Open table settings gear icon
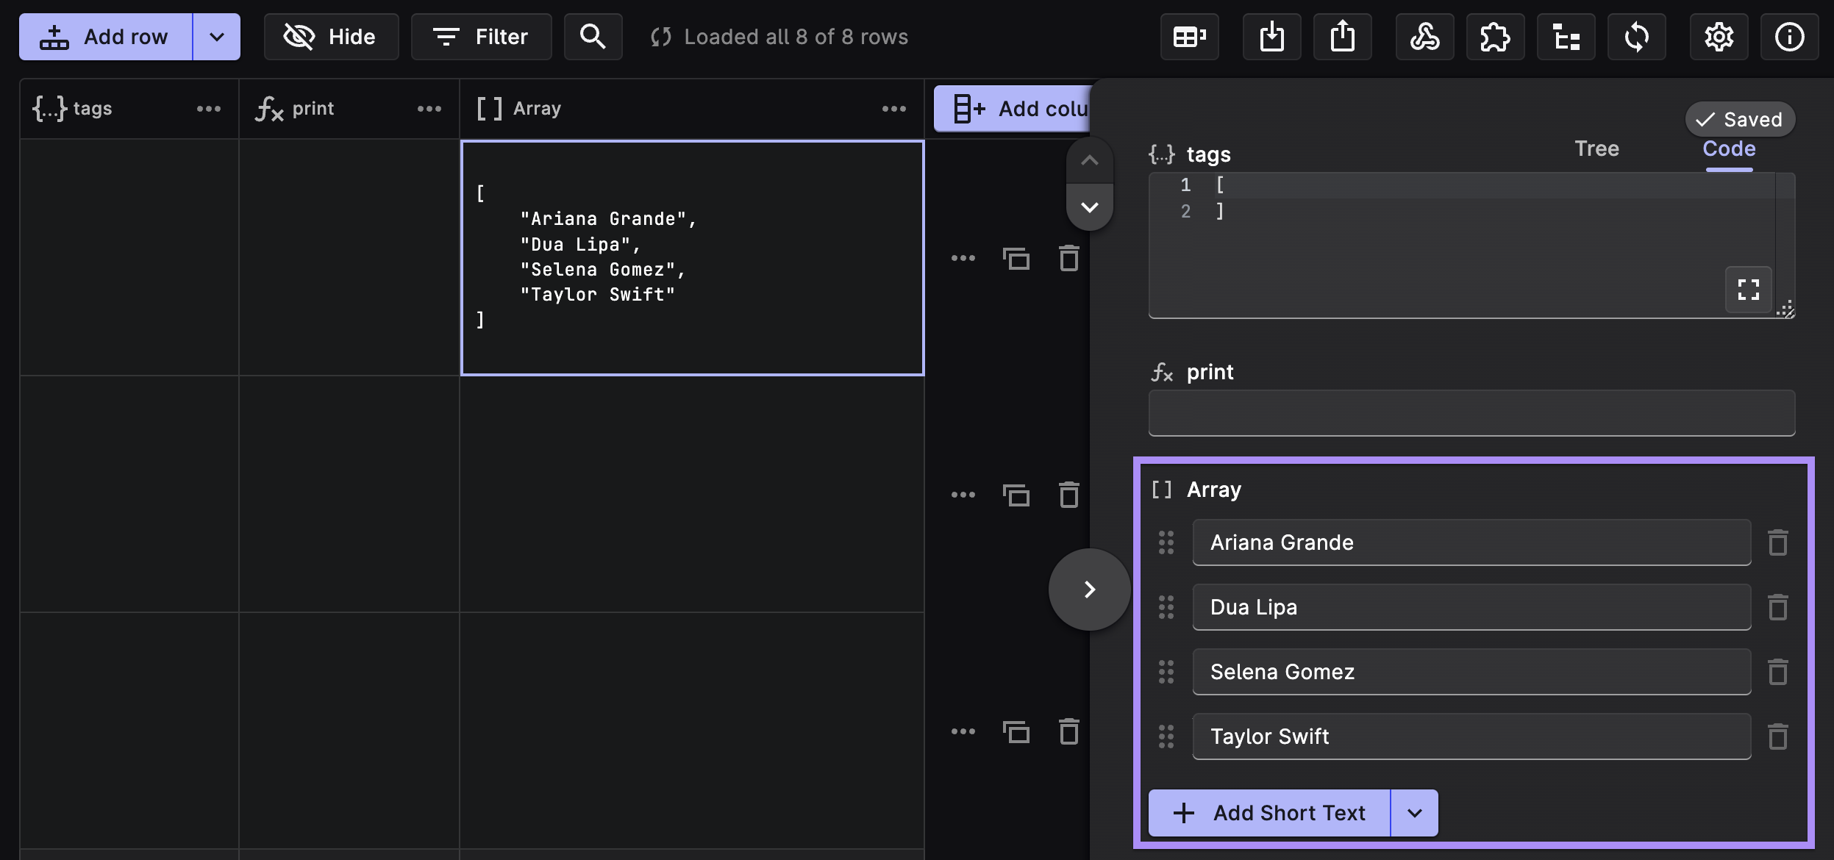This screenshot has height=860, width=1834. pos(1719,37)
